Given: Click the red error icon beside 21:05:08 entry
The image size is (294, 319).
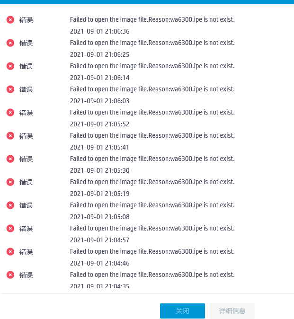Looking at the screenshot, I should coord(10,205).
